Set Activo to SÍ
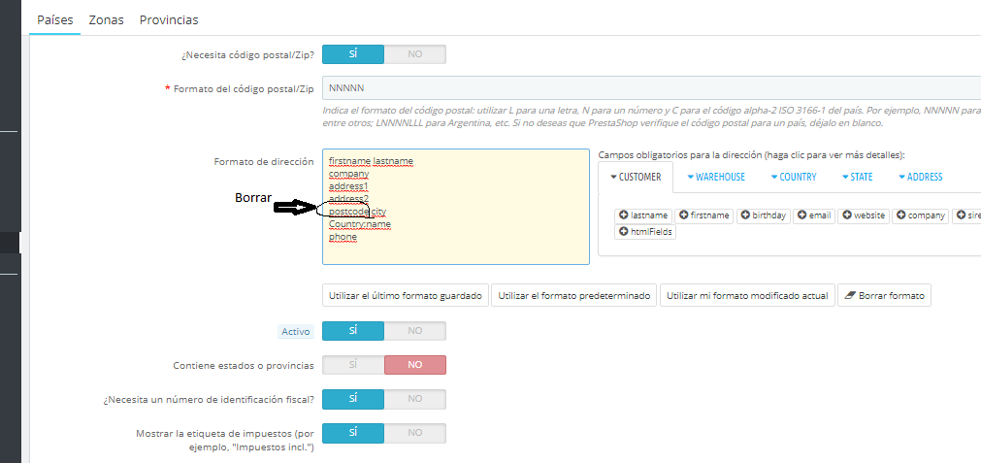 [x=353, y=331]
